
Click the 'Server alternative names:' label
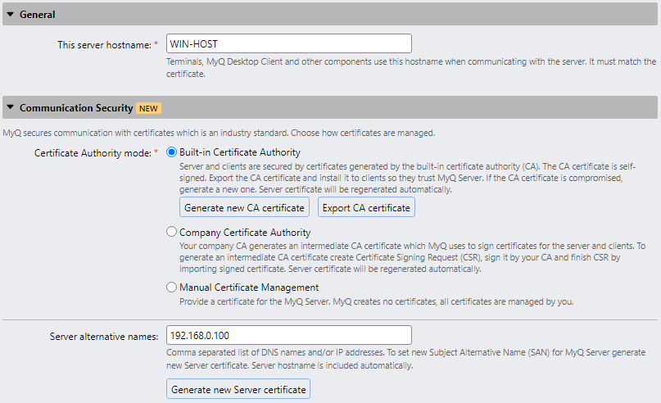tap(104, 337)
